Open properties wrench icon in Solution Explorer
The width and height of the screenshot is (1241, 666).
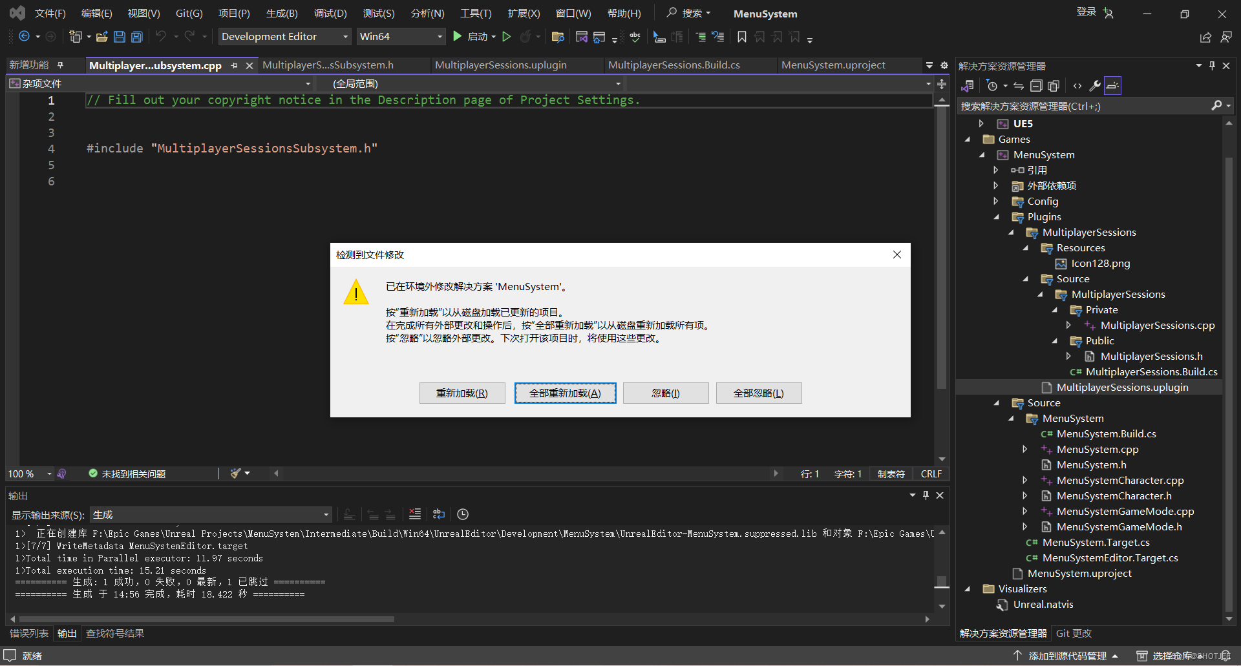click(1095, 86)
